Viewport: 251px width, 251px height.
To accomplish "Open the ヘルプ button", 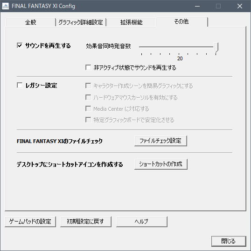I will tap(142, 222).
